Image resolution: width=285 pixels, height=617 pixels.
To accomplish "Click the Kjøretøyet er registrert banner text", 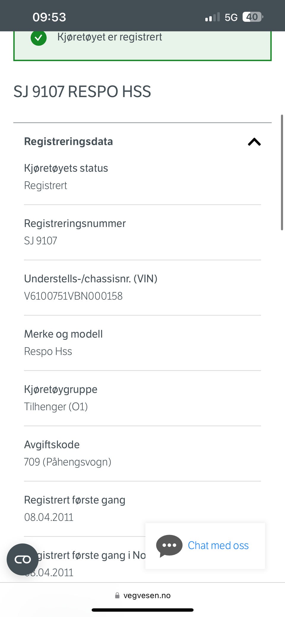I will tap(110, 37).
